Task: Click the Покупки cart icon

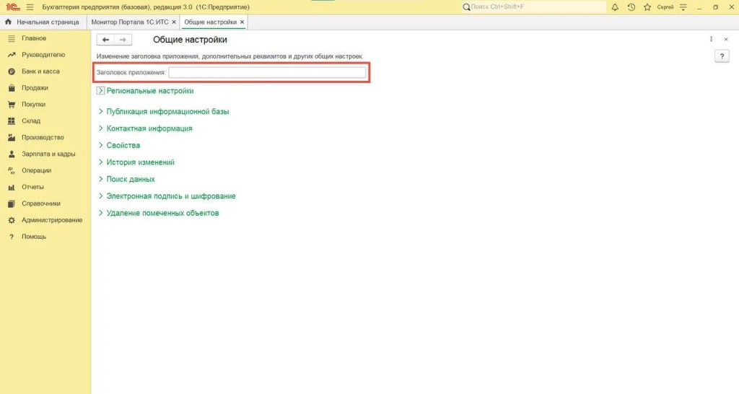Action: click(x=12, y=104)
